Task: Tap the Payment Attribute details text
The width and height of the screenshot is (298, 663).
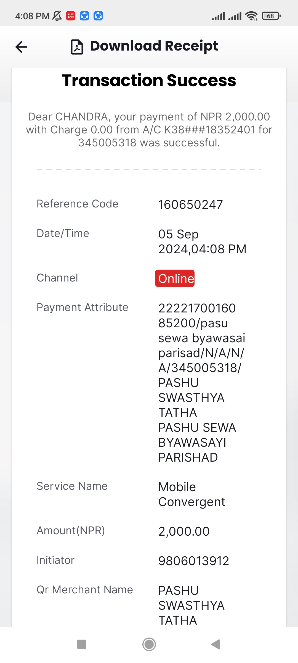Action: click(202, 383)
